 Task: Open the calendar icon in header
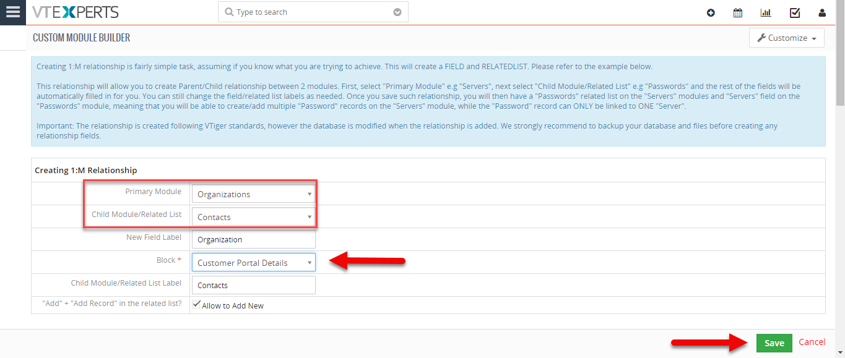738,12
